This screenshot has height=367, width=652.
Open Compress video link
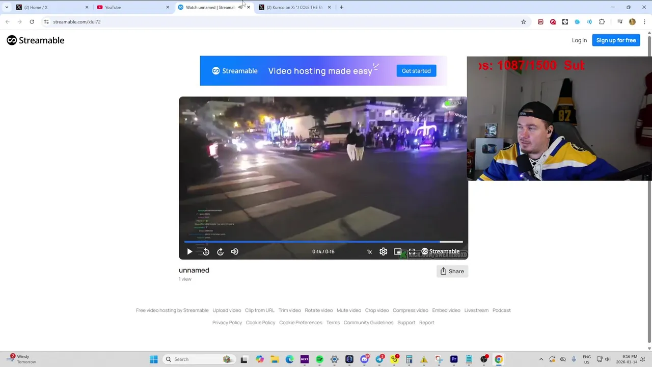tap(411, 310)
